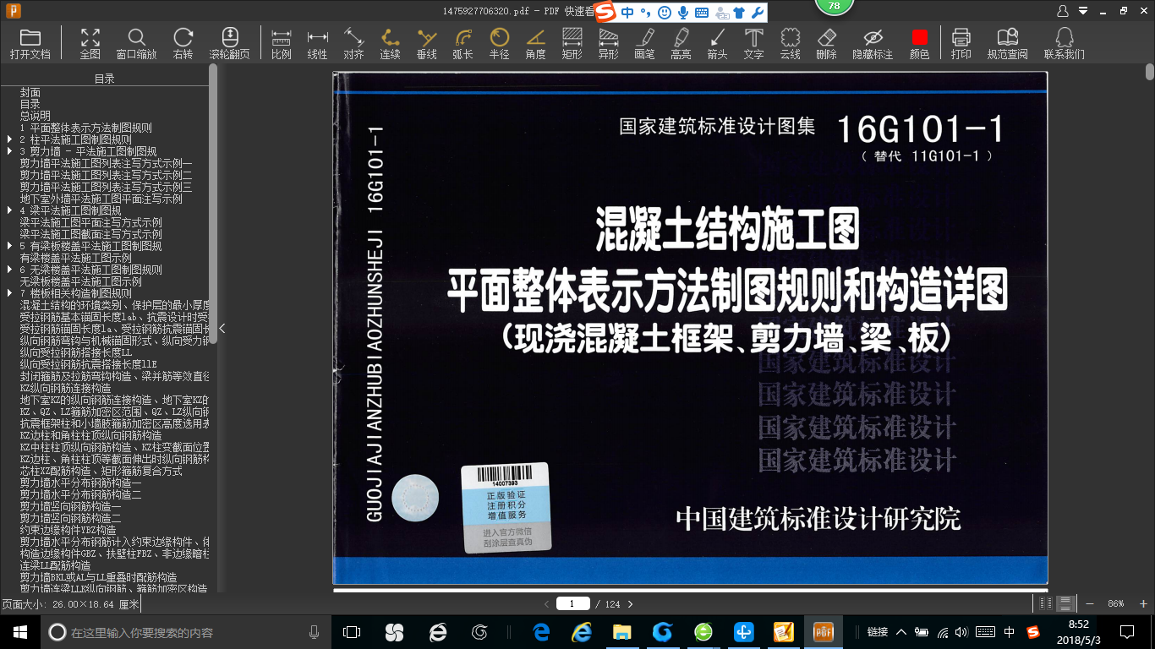Select the 删除 annotation eraser tool

pyautogui.click(x=826, y=42)
